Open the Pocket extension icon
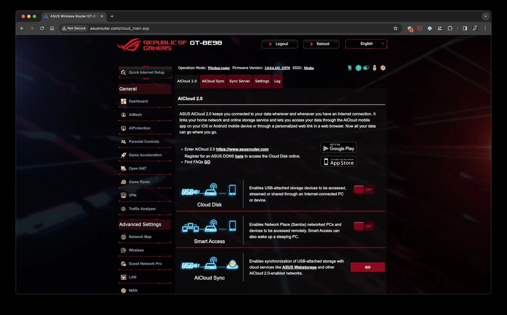507x315 pixels. click(420, 28)
